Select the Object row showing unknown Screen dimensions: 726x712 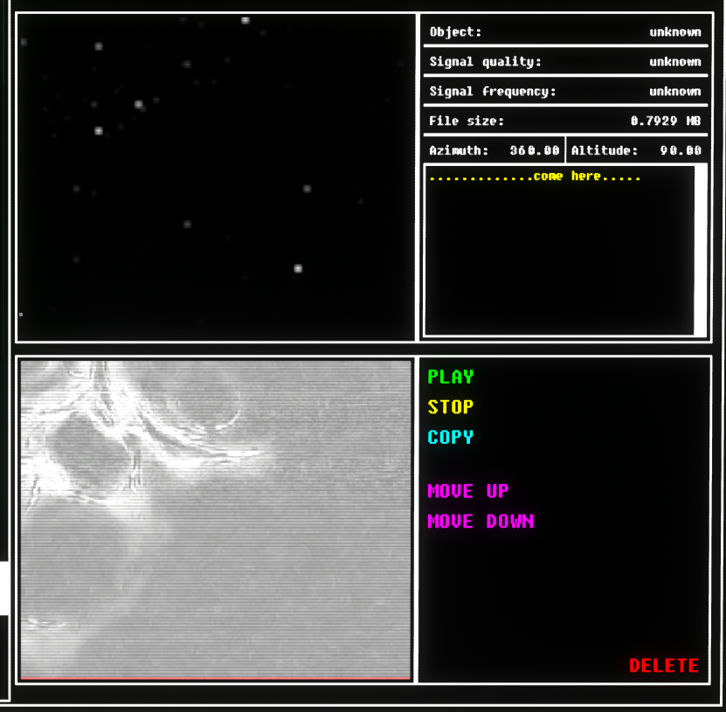564,32
